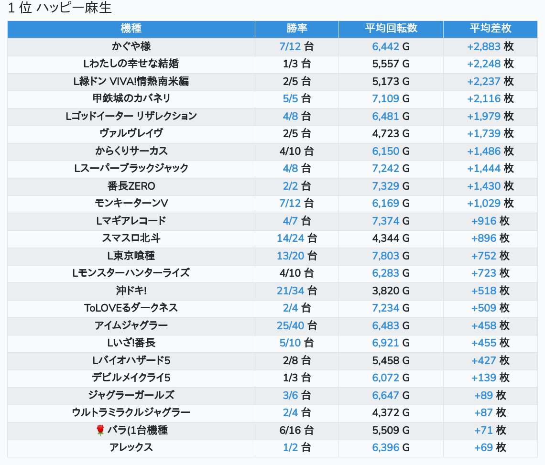Select the 25/40 台 win rate cell
The image size is (545, 465).
click(297, 325)
